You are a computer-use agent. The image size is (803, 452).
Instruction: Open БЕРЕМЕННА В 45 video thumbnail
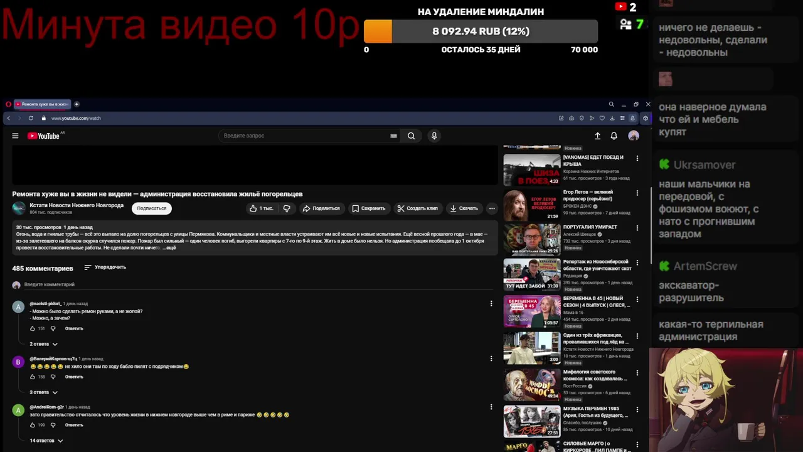click(x=532, y=311)
